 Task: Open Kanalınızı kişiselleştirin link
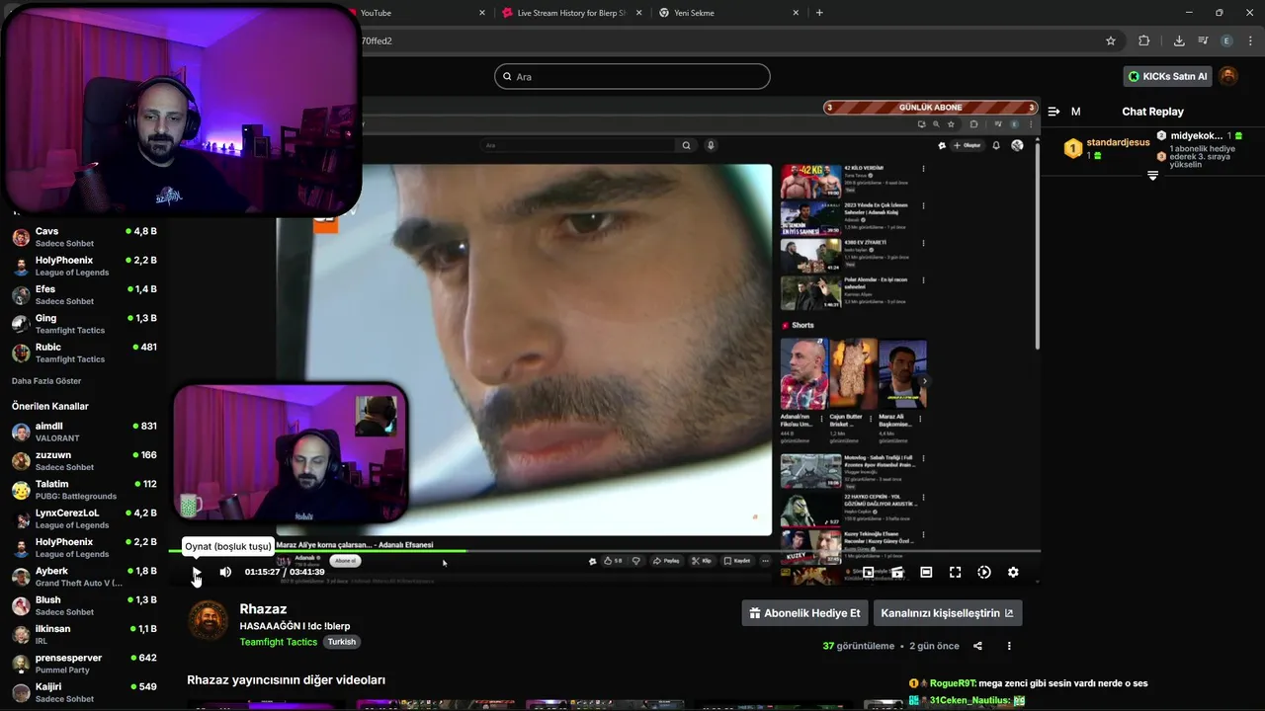tap(948, 613)
